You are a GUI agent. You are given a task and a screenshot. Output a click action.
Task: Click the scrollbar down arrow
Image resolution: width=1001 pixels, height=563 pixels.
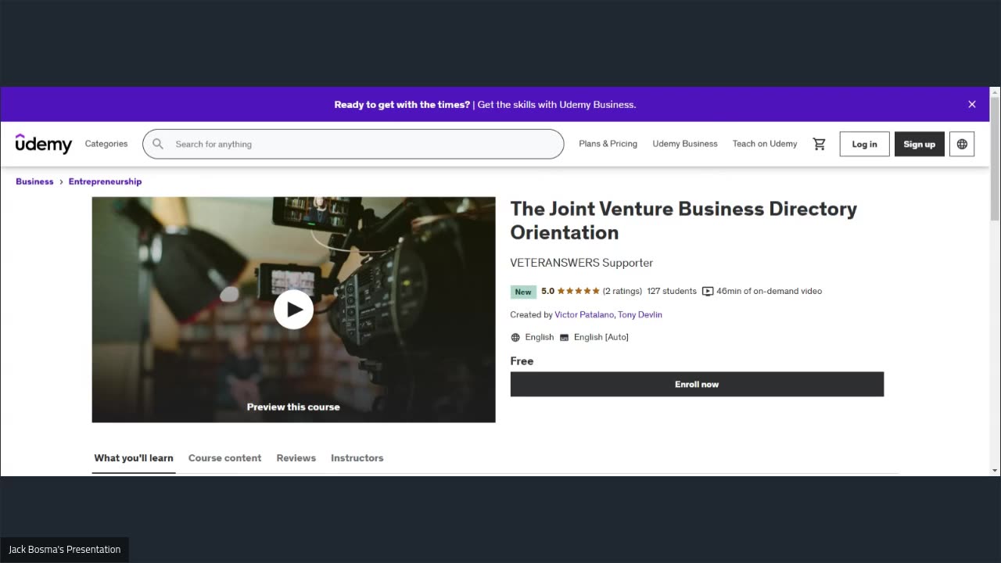(x=995, y=470)
